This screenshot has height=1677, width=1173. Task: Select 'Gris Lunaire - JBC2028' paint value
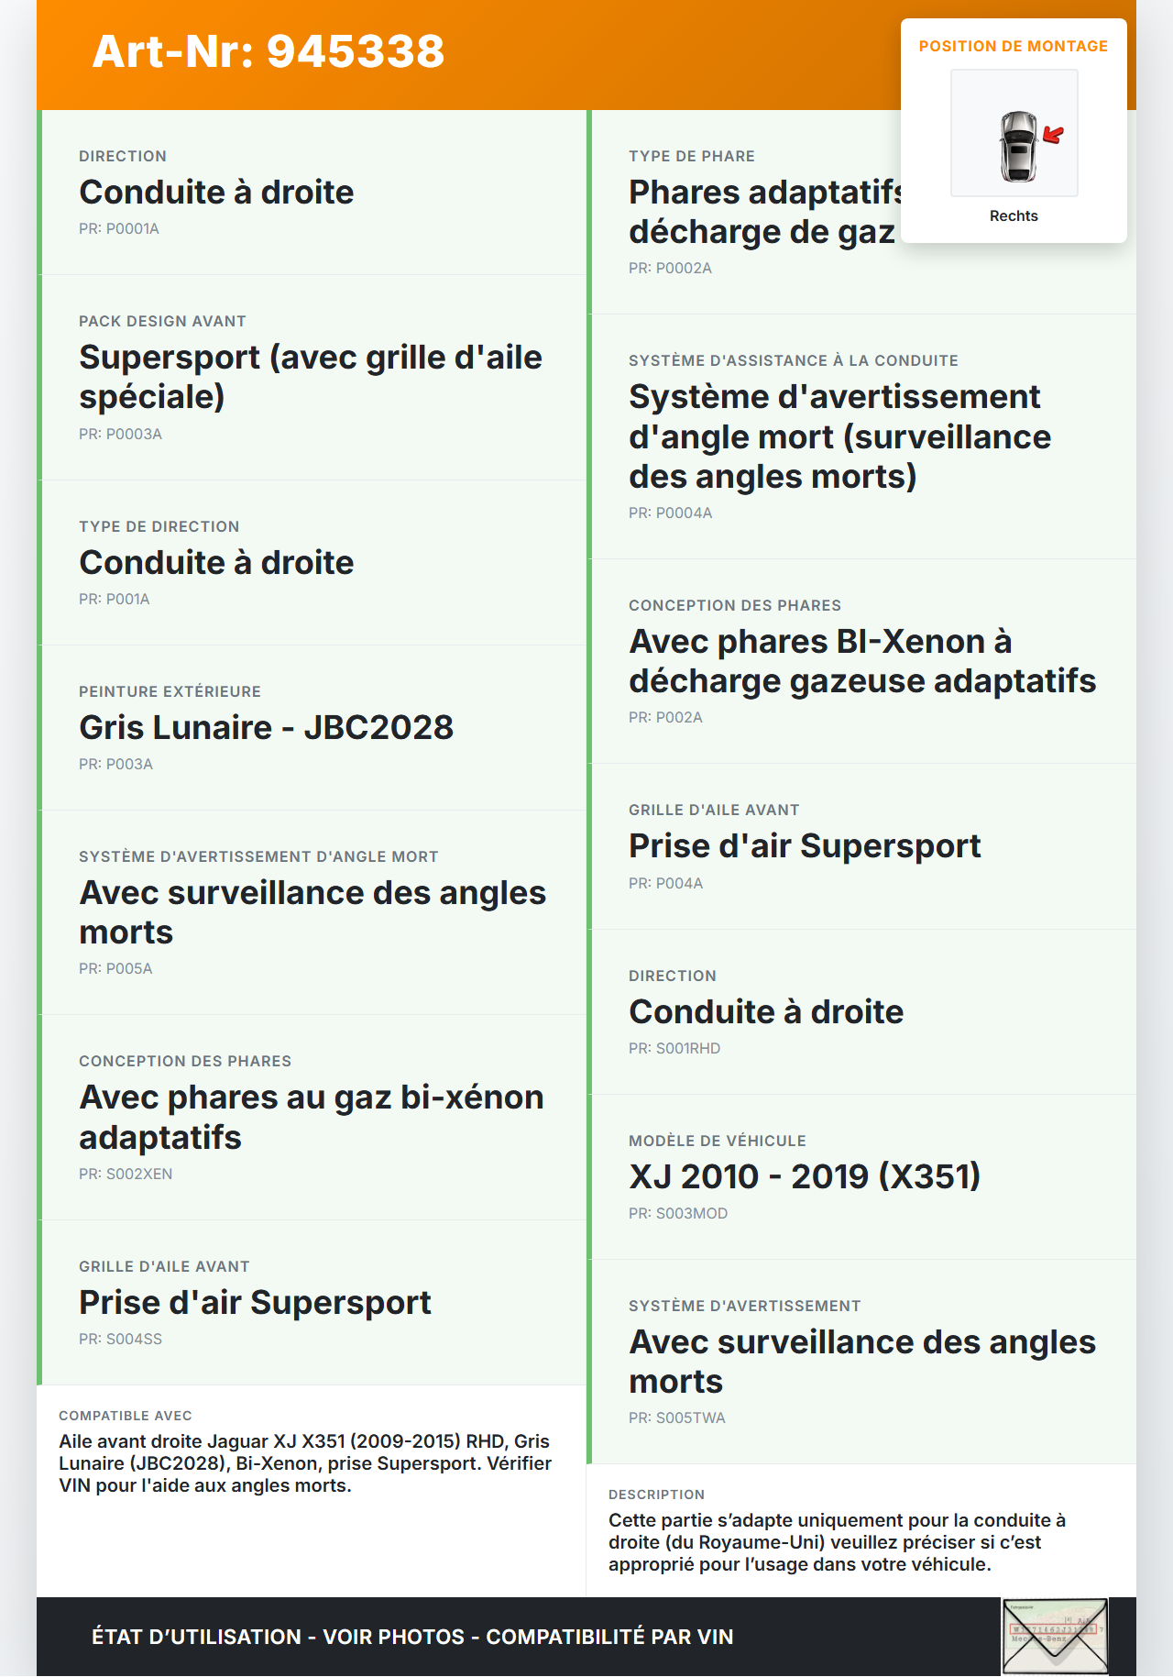266,728
